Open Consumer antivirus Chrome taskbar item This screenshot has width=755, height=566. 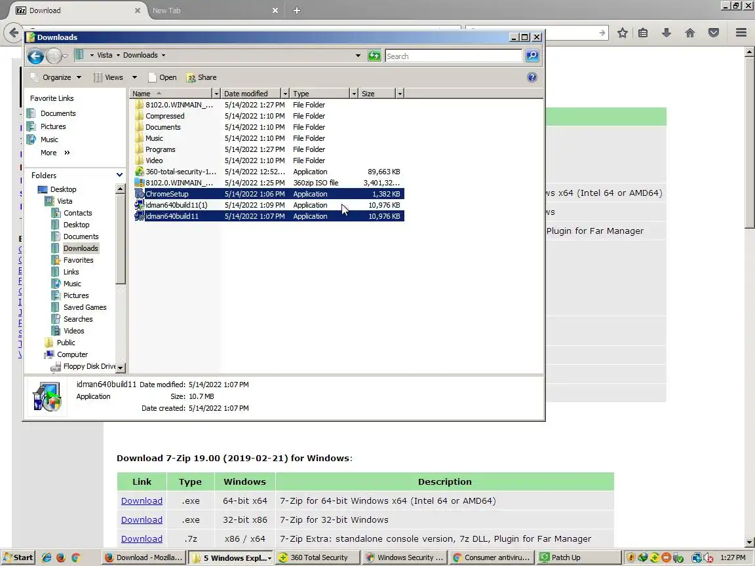click(x=492, y=557)
